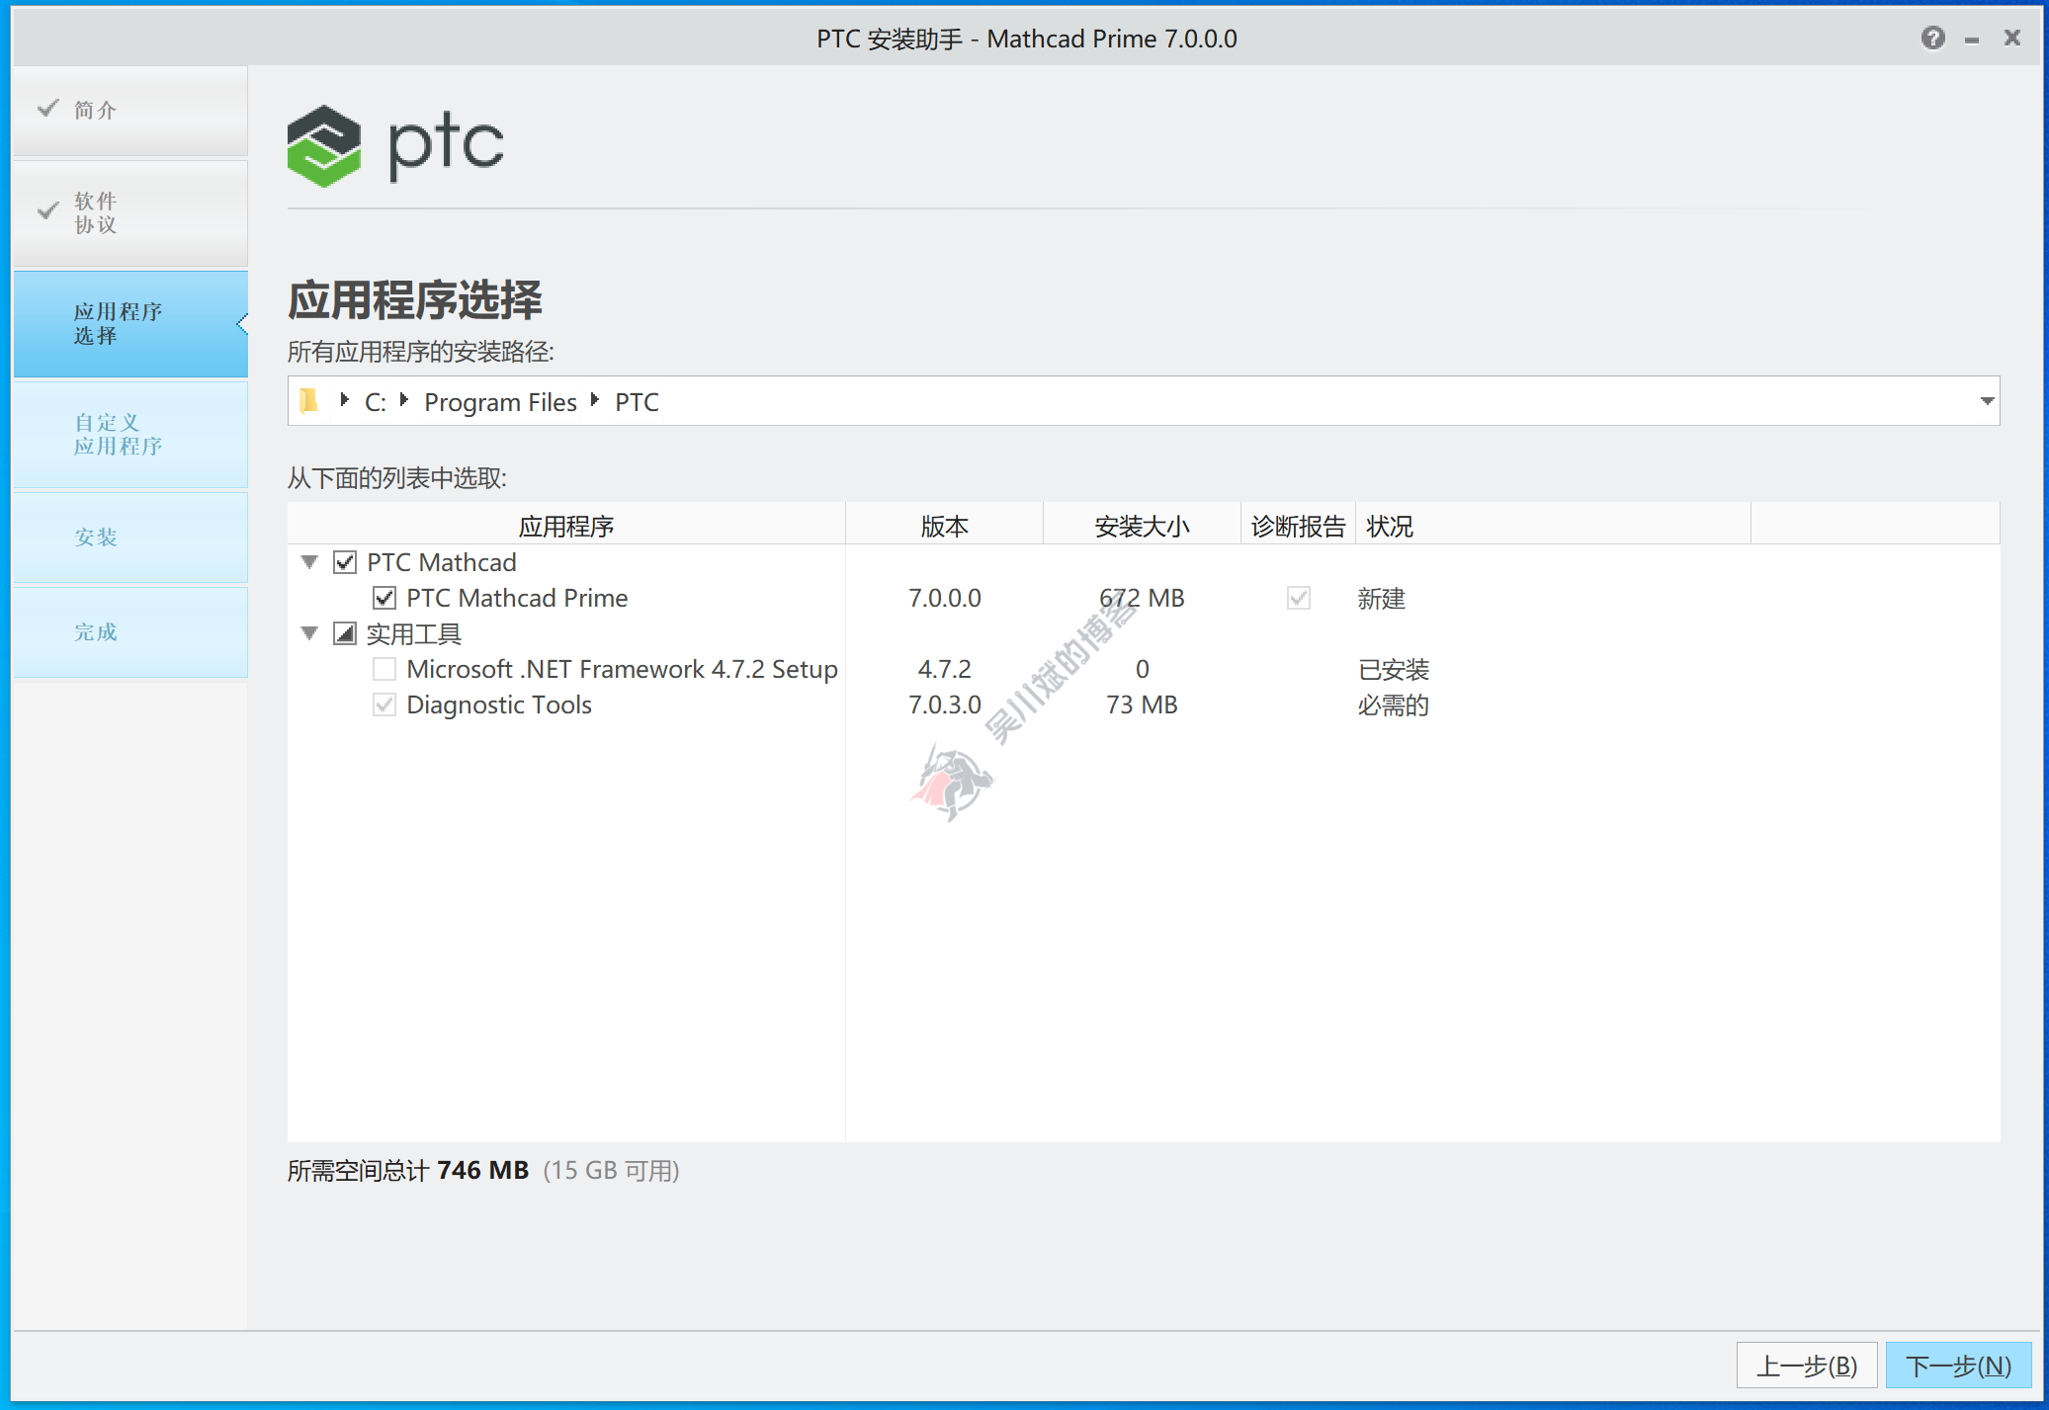Select the Diagnostic Tools row label
This screenshot has width=2049, height=1410.
click(499, 705)
